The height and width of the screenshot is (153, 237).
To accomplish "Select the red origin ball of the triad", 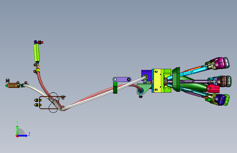I will 17,136.
